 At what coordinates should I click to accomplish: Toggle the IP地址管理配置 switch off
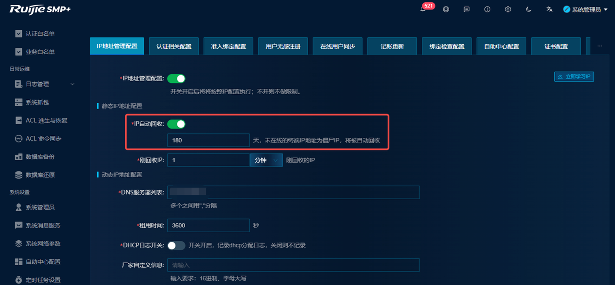tap(176, 79)
